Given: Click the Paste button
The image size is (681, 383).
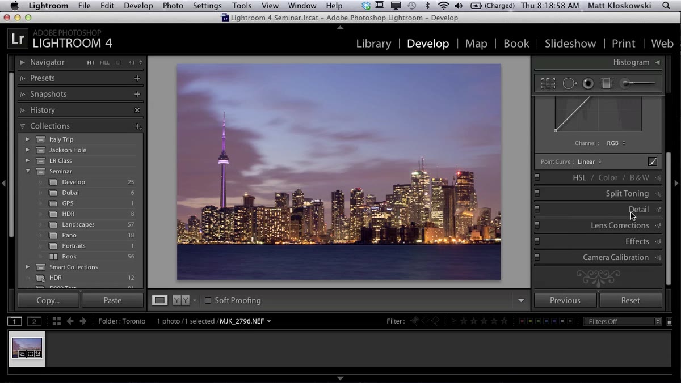Looking at the screenshot, I should click(x=112, y=300).
